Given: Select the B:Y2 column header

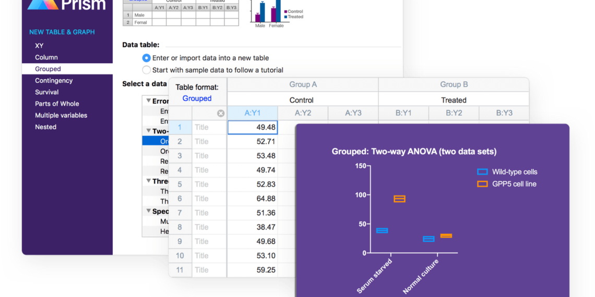Looking at the screenshot, I should coord(454,113).
